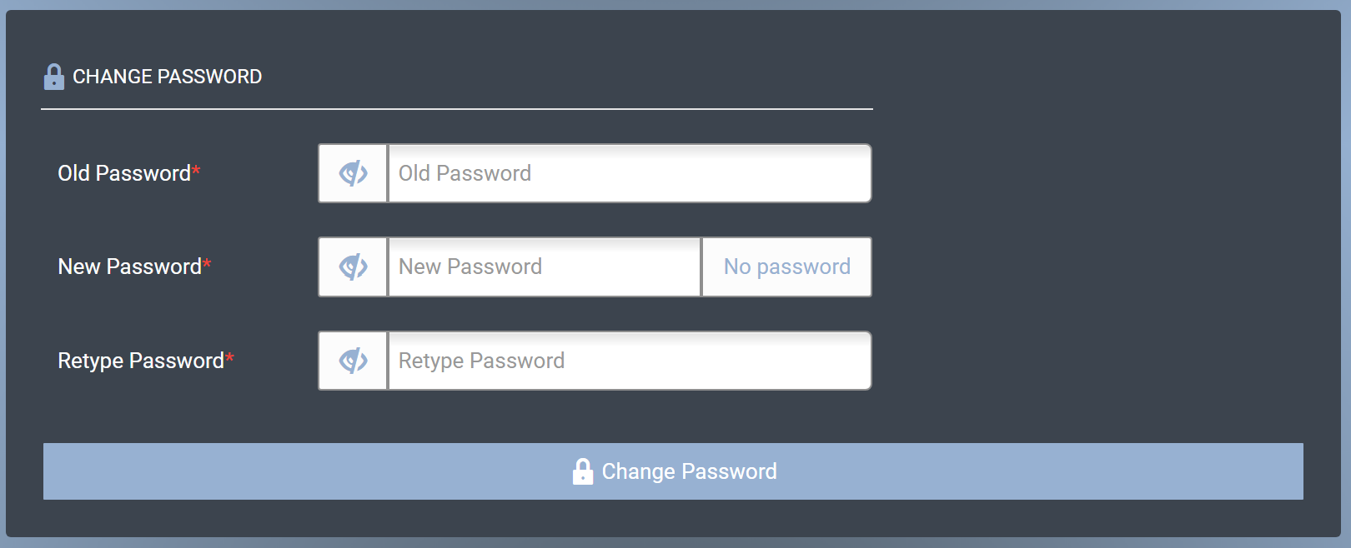Click the empty dark panel beside the form
The image size is (1351, 548).
1101,250
